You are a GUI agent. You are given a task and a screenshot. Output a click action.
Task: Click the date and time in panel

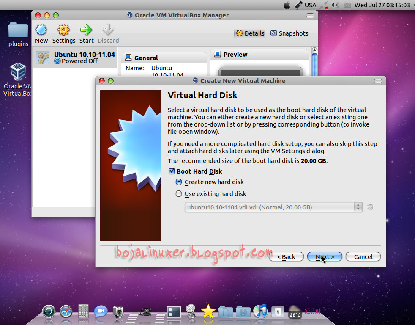click(x=382, y=5)
